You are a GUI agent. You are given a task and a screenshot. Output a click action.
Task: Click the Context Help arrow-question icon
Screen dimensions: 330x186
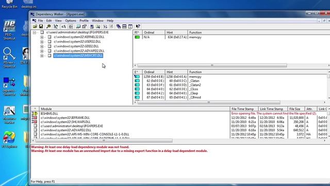(x=138, y=26)
